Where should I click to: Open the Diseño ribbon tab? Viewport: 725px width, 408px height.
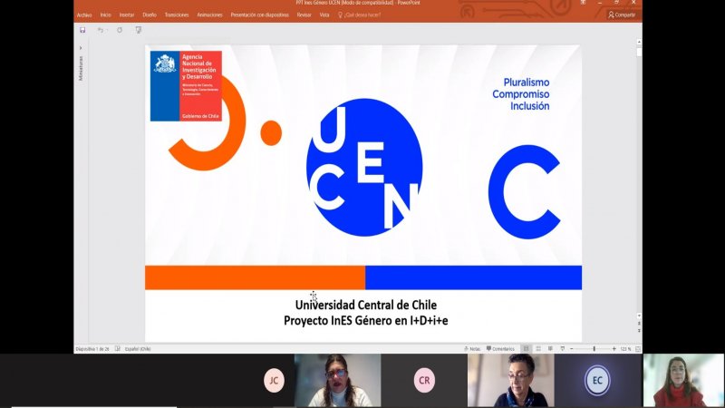tap(150, 15)
